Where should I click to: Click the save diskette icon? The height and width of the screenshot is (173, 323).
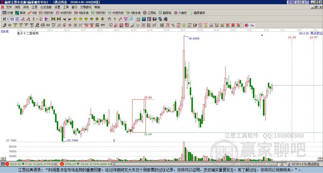point(155,19)
